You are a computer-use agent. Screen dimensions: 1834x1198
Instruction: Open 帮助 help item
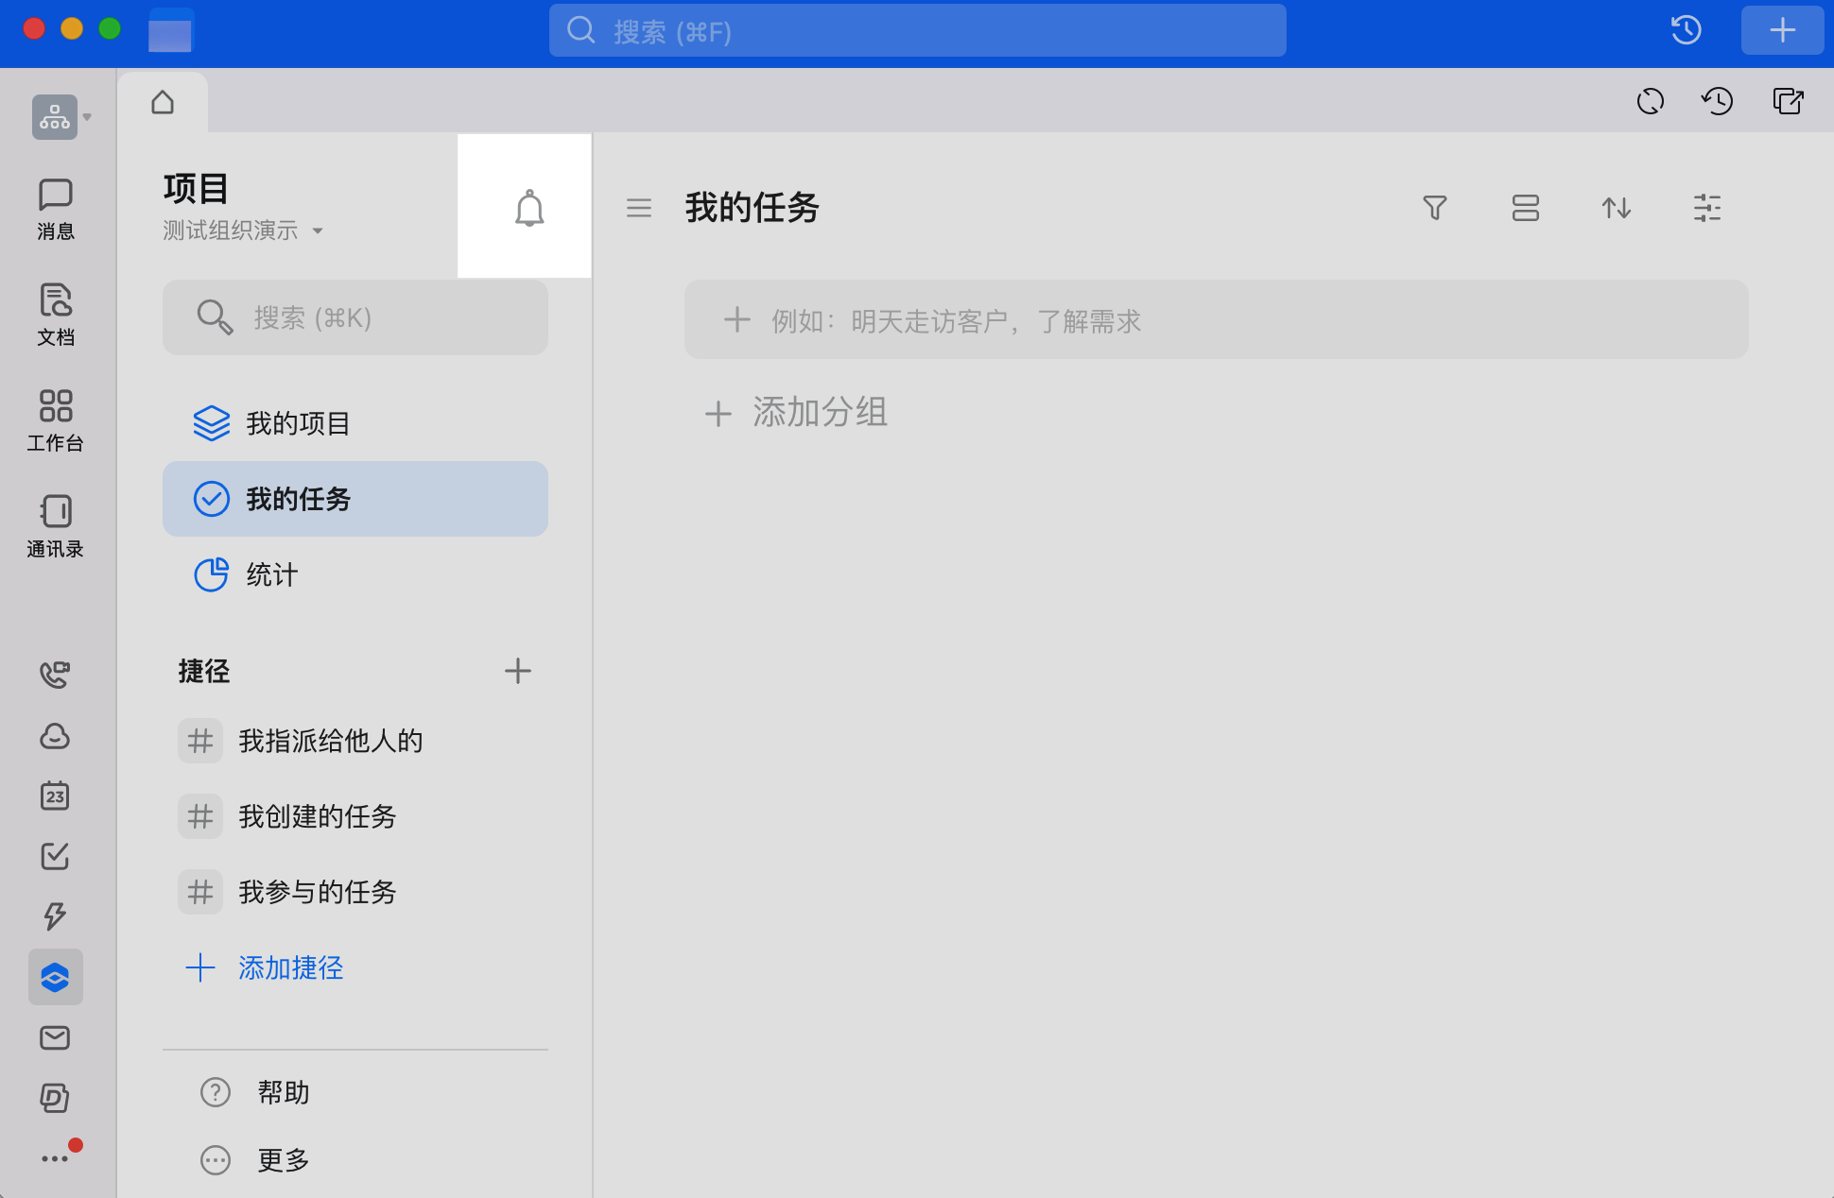point(255,1092)
